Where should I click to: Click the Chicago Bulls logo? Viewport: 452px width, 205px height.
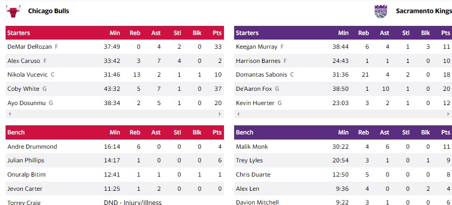click(x=14, y=11)
